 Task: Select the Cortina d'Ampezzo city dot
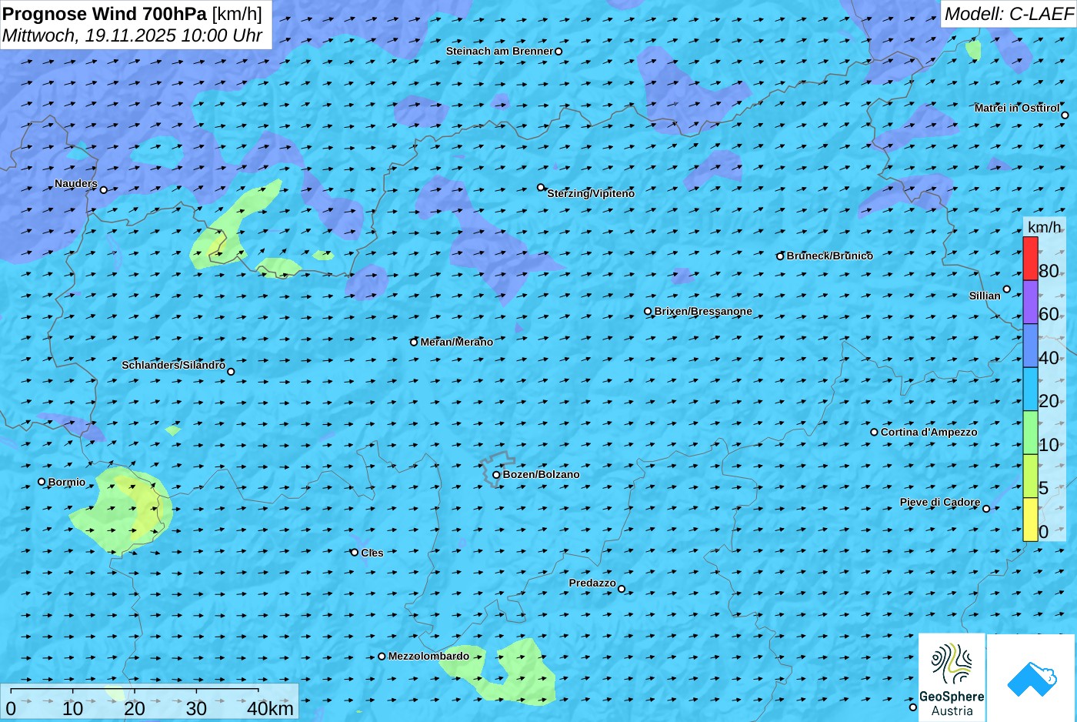[874, 432]
